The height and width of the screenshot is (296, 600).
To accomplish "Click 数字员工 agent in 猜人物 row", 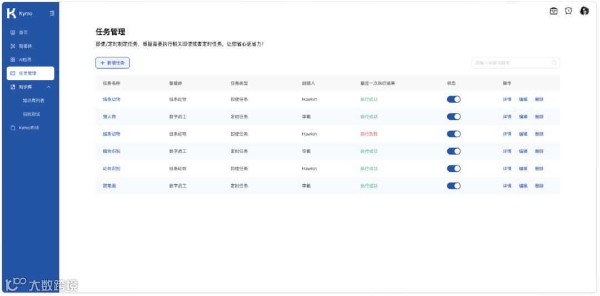I will pos(178,116).
